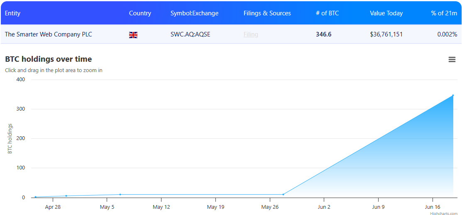The height and width of the screenshot is (215, 462).
Task: Click the % of 21m header
Action: (x=444, y=13)
